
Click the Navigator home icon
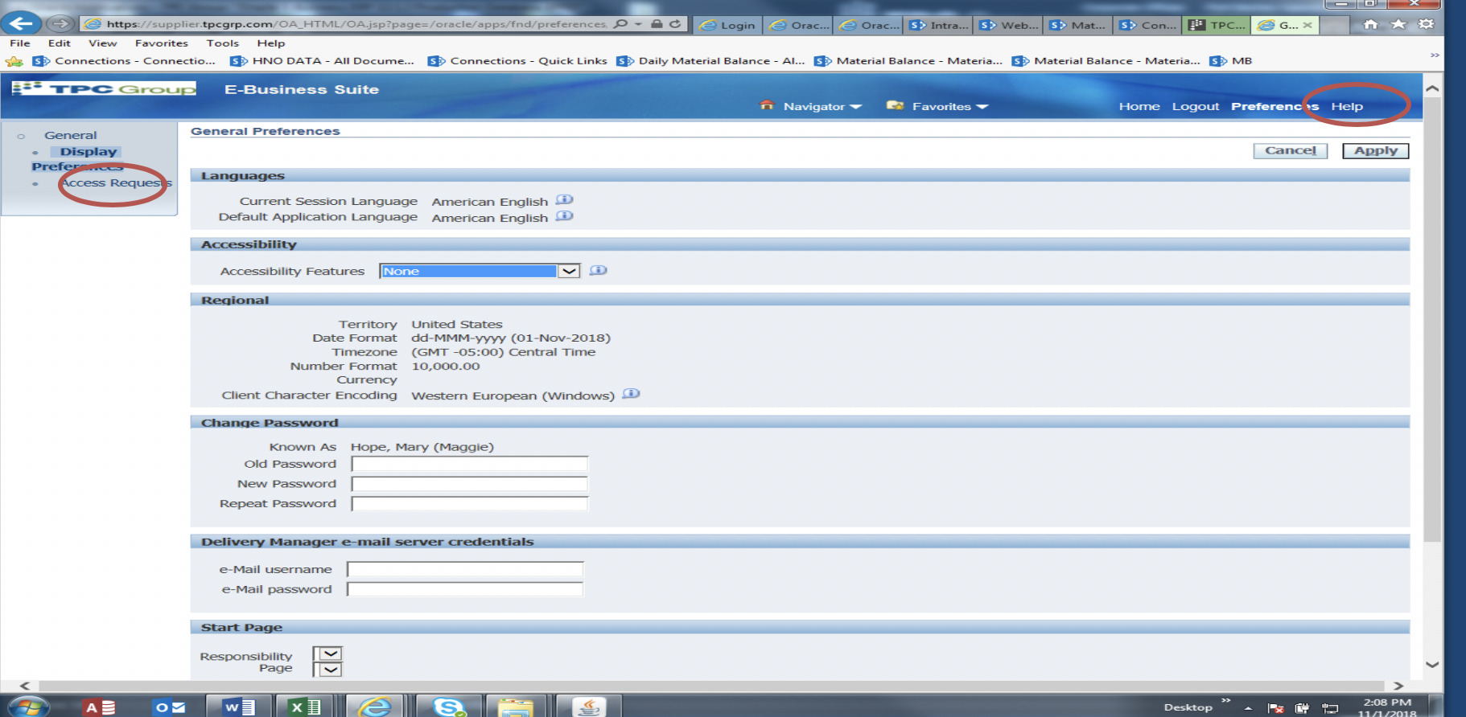[x=767, y=105]
